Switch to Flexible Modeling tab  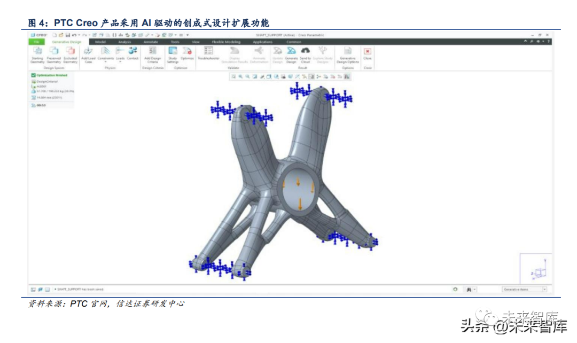point(226,42)
